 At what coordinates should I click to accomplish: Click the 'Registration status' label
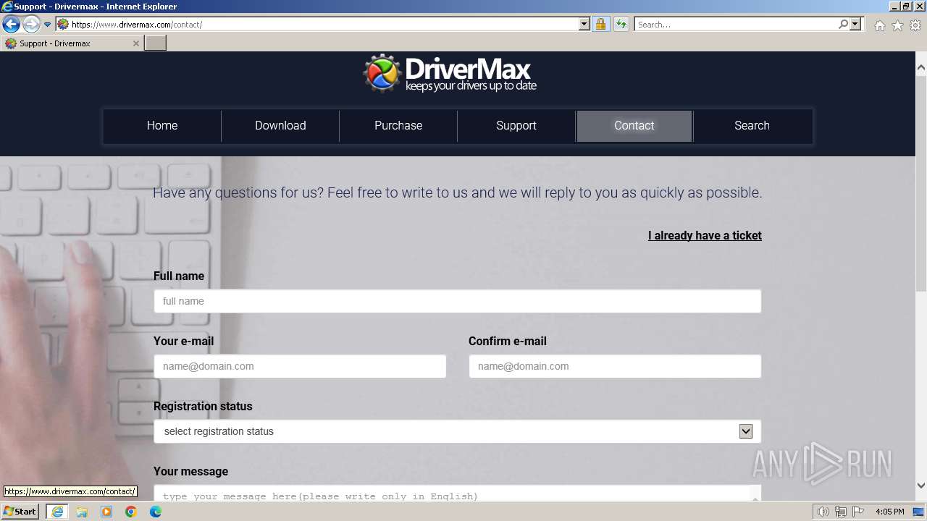203,407
